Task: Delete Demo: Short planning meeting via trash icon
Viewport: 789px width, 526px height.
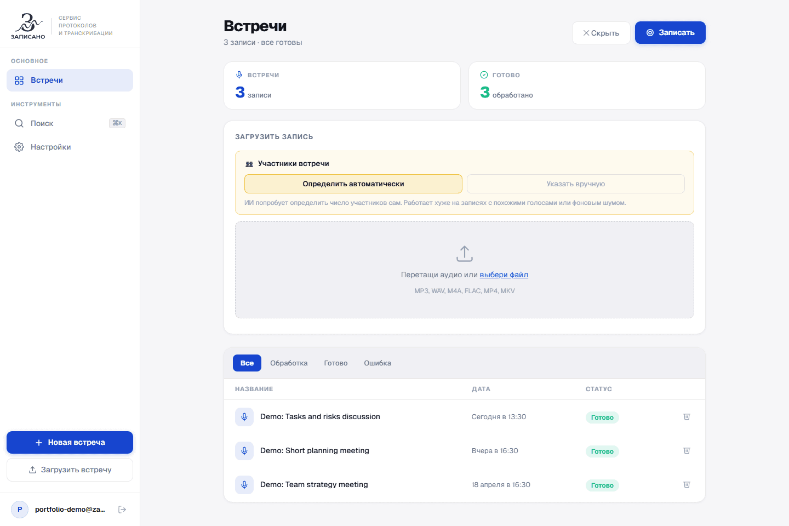Action: click(x=687, y=451)
